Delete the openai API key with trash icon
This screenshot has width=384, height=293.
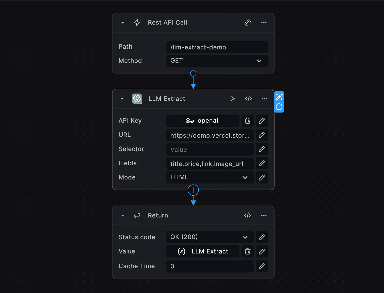[x=247, y=121]
